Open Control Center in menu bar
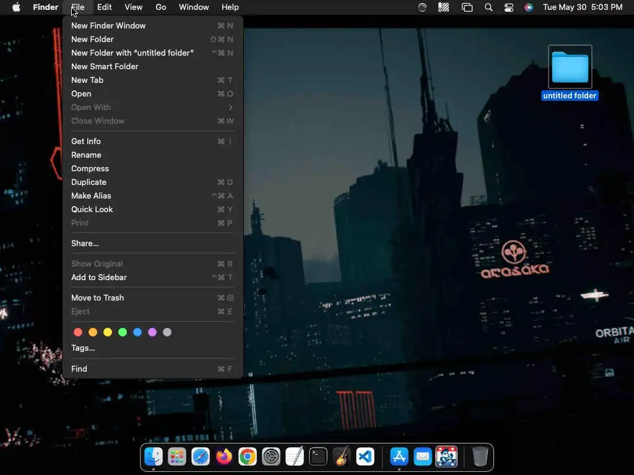This screenshot has height=475, width=634. click(509, 7)
